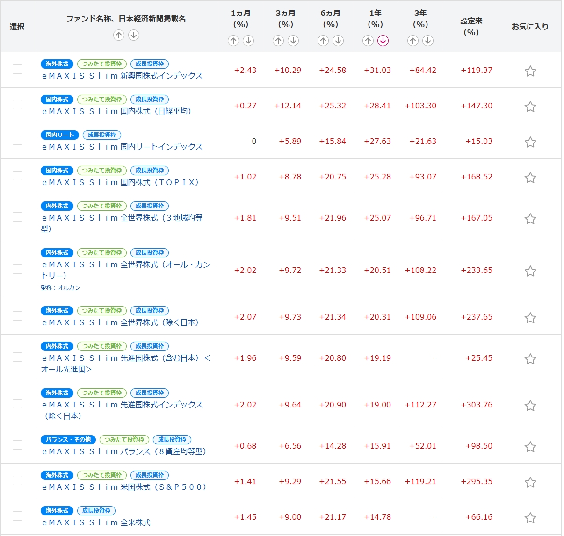This screenshot has width=564, height=536.
Task: Sort fund names in descending order
Action: [x=134, y=35]
